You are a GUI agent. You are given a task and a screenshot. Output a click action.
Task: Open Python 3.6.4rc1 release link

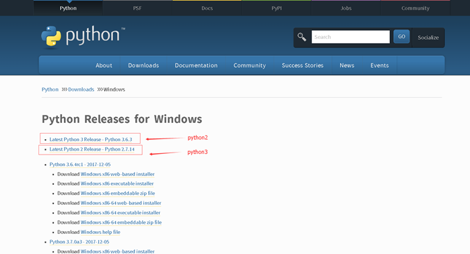click(x=80, y=164)
